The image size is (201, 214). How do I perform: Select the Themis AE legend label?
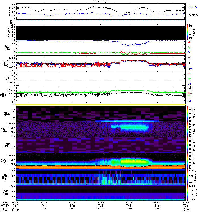(193, 15)
